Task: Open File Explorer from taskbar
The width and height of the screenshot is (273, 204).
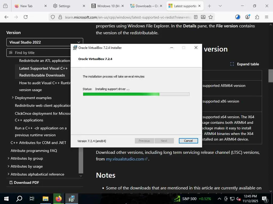Action: [45, 199]
